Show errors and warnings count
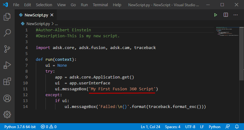Image resolution: width=244 pixels, height=130 pixels. (49, 127)
